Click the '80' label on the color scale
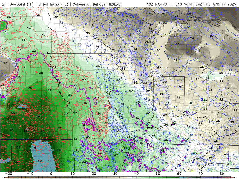The width and height of the screenshot is (239, 179). click(222, 174)
